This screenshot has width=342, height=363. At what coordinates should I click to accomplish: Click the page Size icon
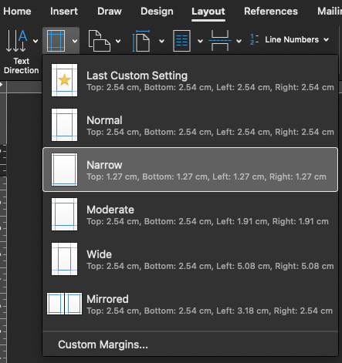pyautogui.click(x=141, y=41)
